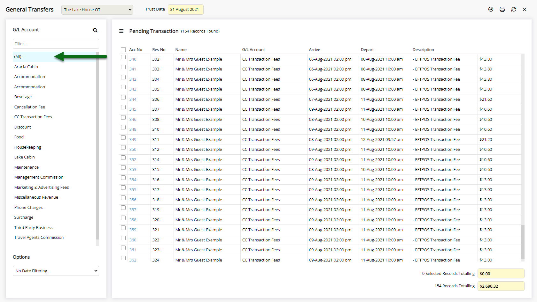
Task: Click the Records Totalling $2,690.32 field
Action: 501,286
